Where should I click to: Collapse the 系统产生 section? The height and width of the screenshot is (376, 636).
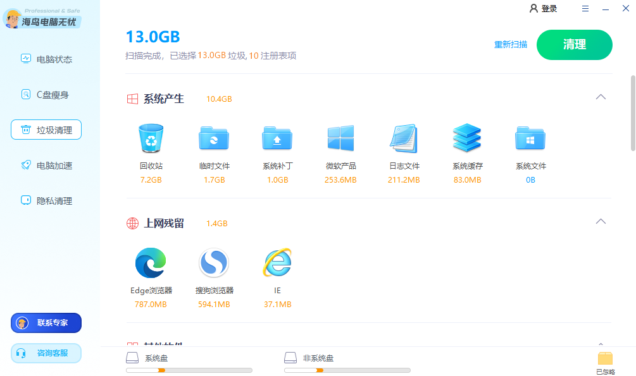[601, 97]
